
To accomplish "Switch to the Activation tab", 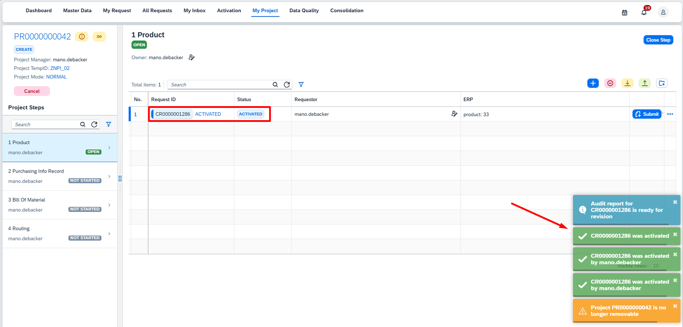I will click(x=229, y=11).
